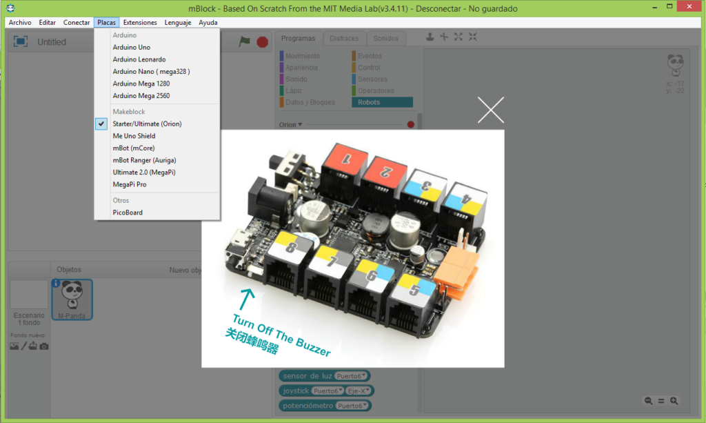The width and height of the screenshot is (706, 423).
Task: Zoom out of the scripts area
Action: pyautogui.click(x=648, y=400)
